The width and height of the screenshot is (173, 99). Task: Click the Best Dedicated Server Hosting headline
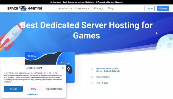(86, 30)
